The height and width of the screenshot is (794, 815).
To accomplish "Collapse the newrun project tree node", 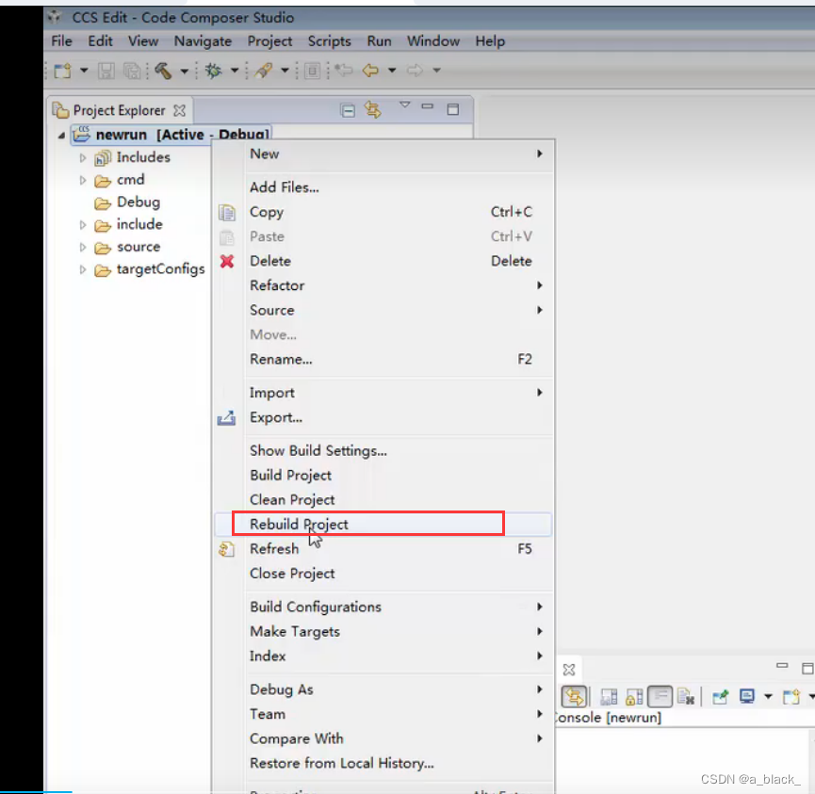I will pos(61,135).
